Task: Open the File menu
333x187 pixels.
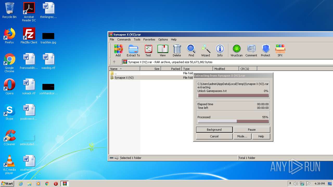Action: coord(112,39)
